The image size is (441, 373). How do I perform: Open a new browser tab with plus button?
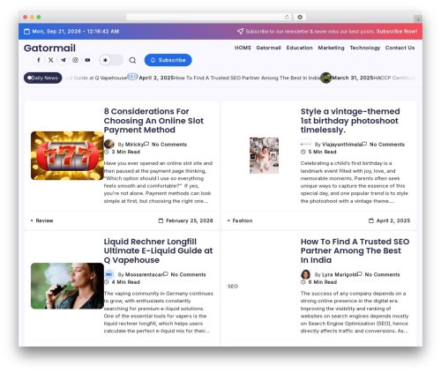[418, 19]
